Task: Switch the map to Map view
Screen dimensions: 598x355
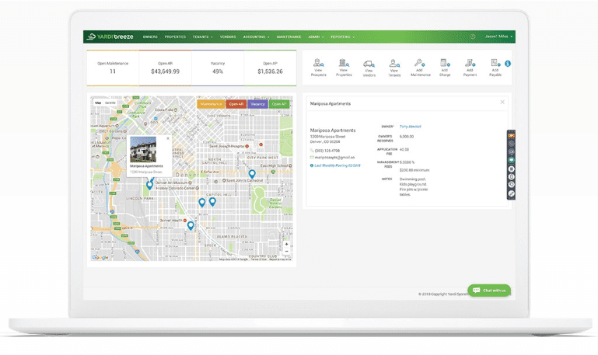Action: pos(98,103)
